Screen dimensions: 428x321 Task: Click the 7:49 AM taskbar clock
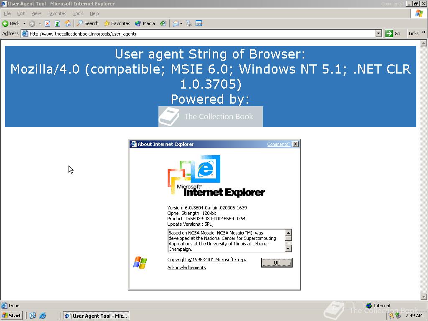[x=414, y=316]
